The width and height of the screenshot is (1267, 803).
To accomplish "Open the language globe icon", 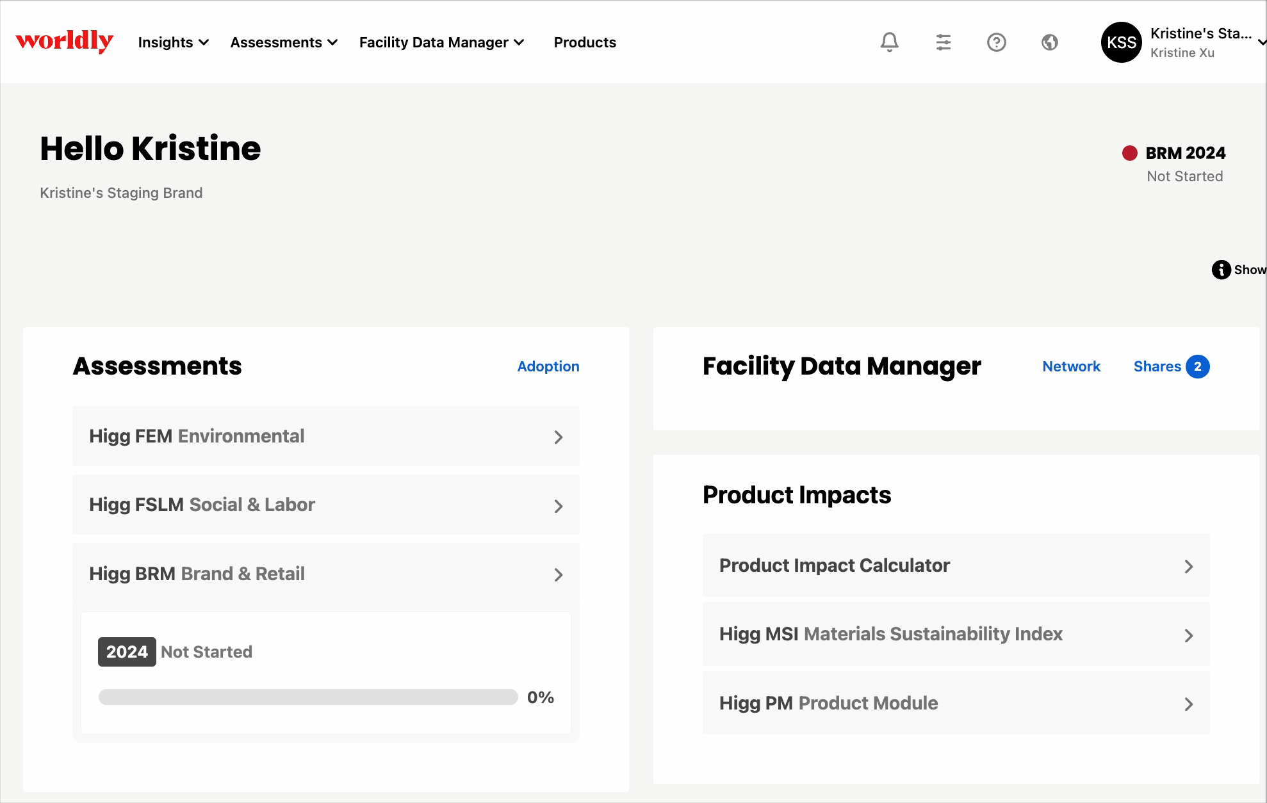I will [x=1049, y=42].
